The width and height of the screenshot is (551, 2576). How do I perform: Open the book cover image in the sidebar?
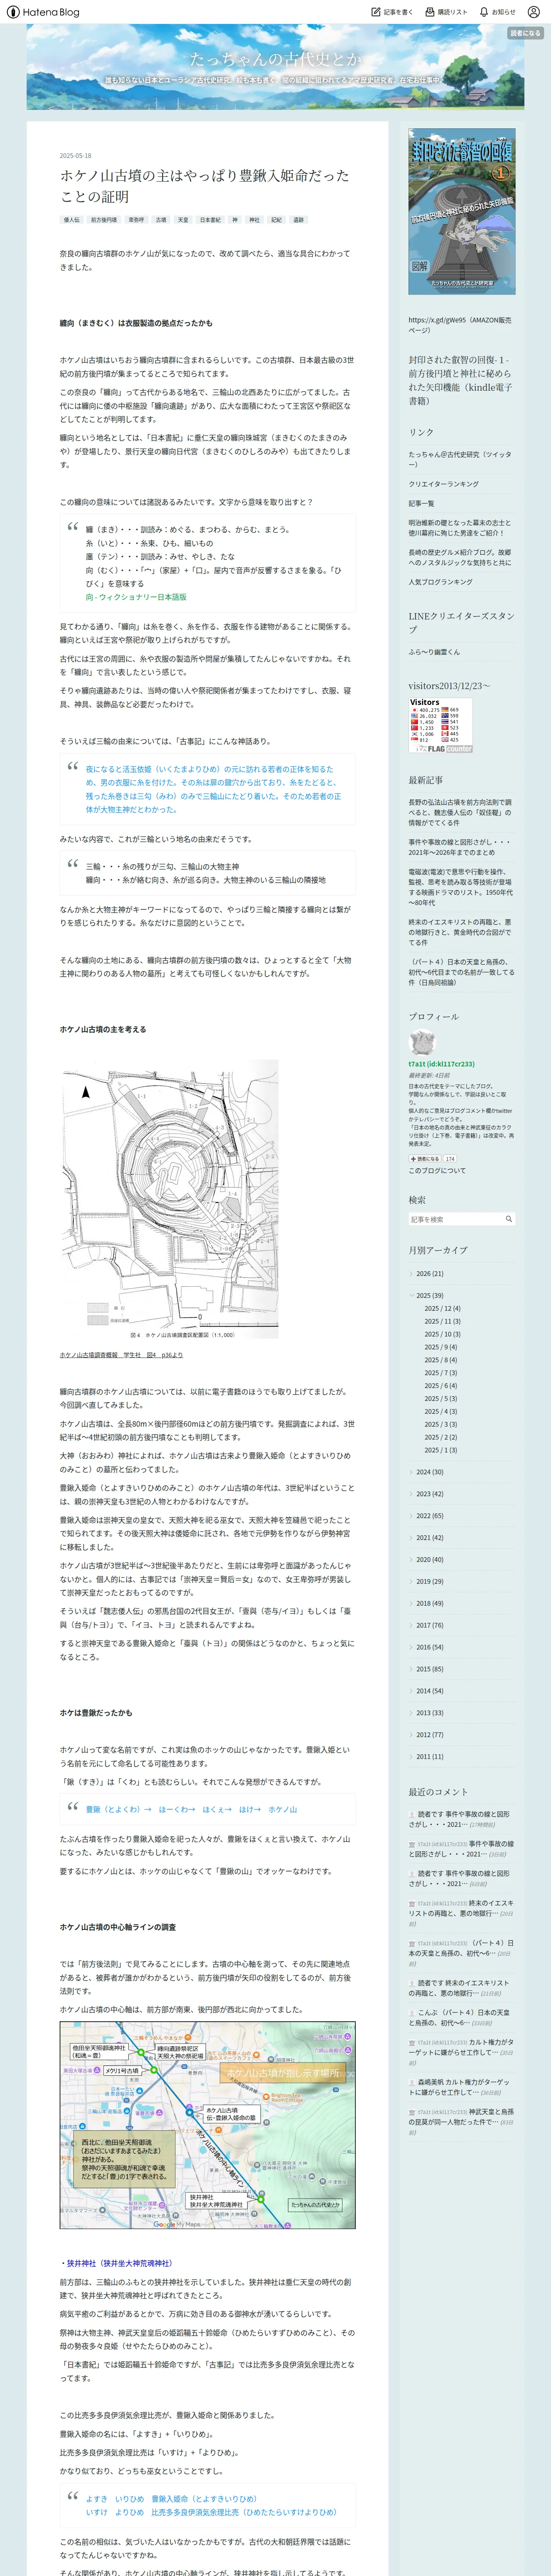pyautogui.click(x=462, y=211)
